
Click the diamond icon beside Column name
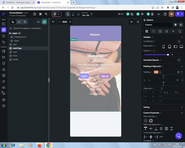point(175,25)
